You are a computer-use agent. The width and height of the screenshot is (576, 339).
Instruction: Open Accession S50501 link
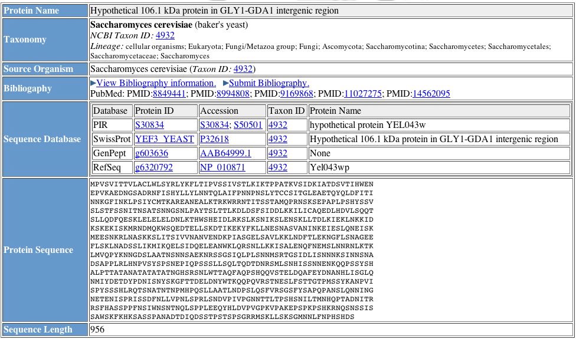click(248, 125)
